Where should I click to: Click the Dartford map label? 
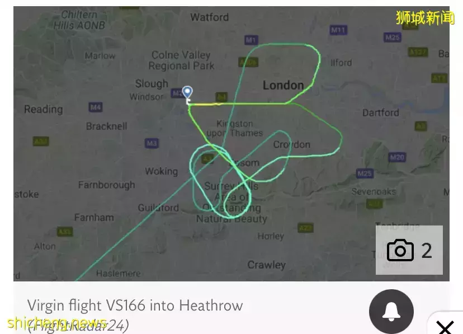pos(381,113)
